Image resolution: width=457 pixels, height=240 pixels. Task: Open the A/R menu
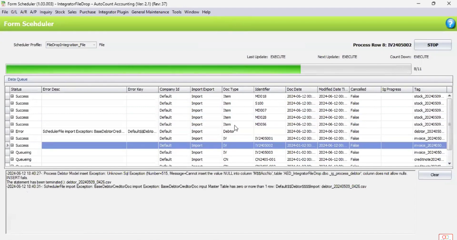pyautogui.click(x=24, y=12)
